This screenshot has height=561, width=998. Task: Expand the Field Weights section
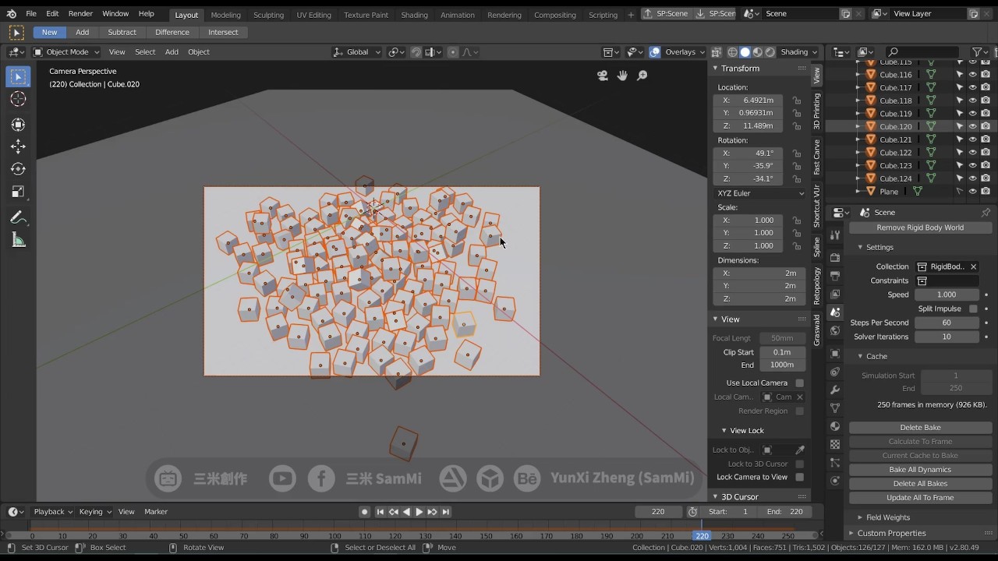coord(887,517)
